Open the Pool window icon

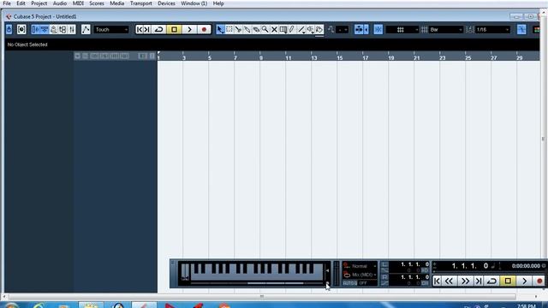click(x=63, y=30)
